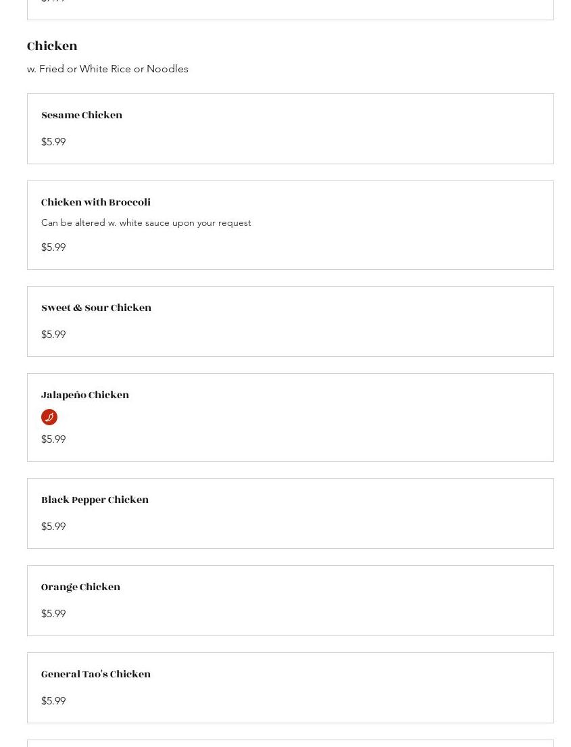Open the Black Pepper Chicken item

tap(95, 500)
